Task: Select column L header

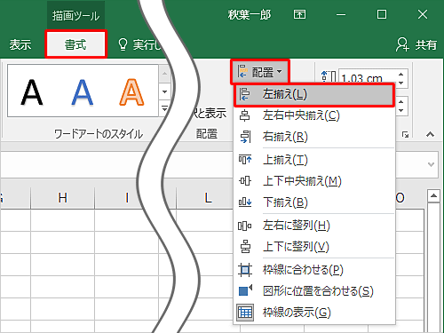Action: (208, 198)
